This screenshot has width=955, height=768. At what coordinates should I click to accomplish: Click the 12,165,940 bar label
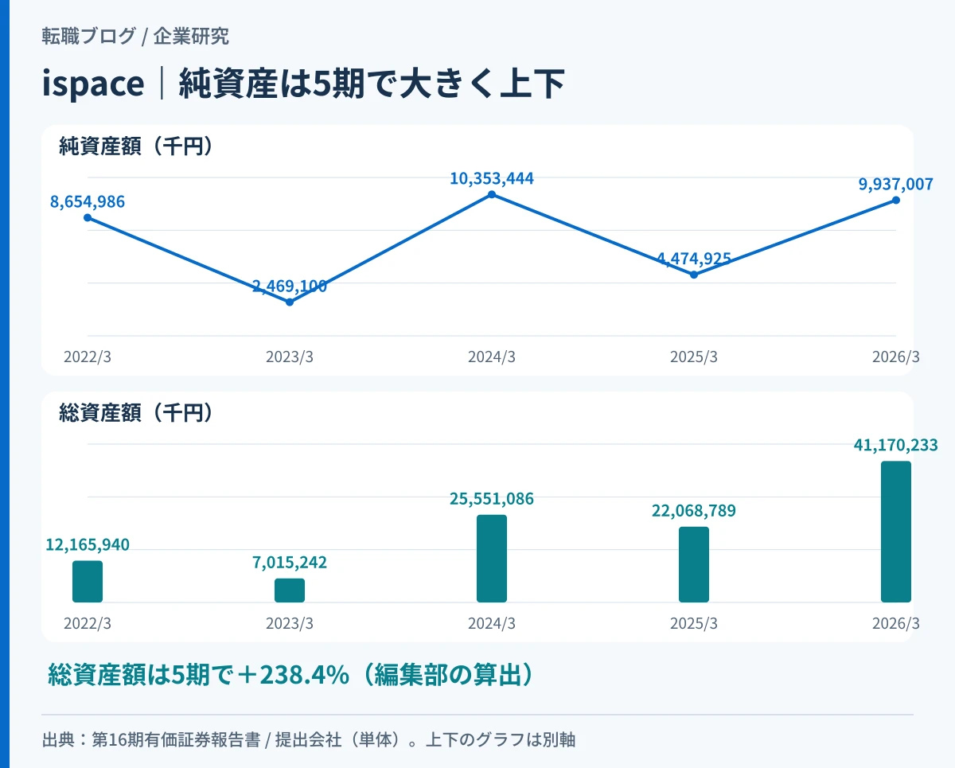pyautogui.click(x=88, y=544)
